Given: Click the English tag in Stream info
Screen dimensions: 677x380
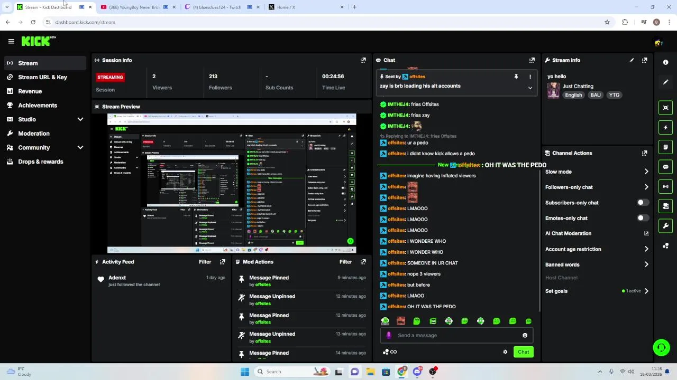Looking at the screenshot, I should [573, 95].
